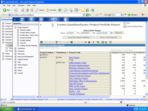Collapse the Project Reports folder
The image size is (148, 111).
pos(15,27)
